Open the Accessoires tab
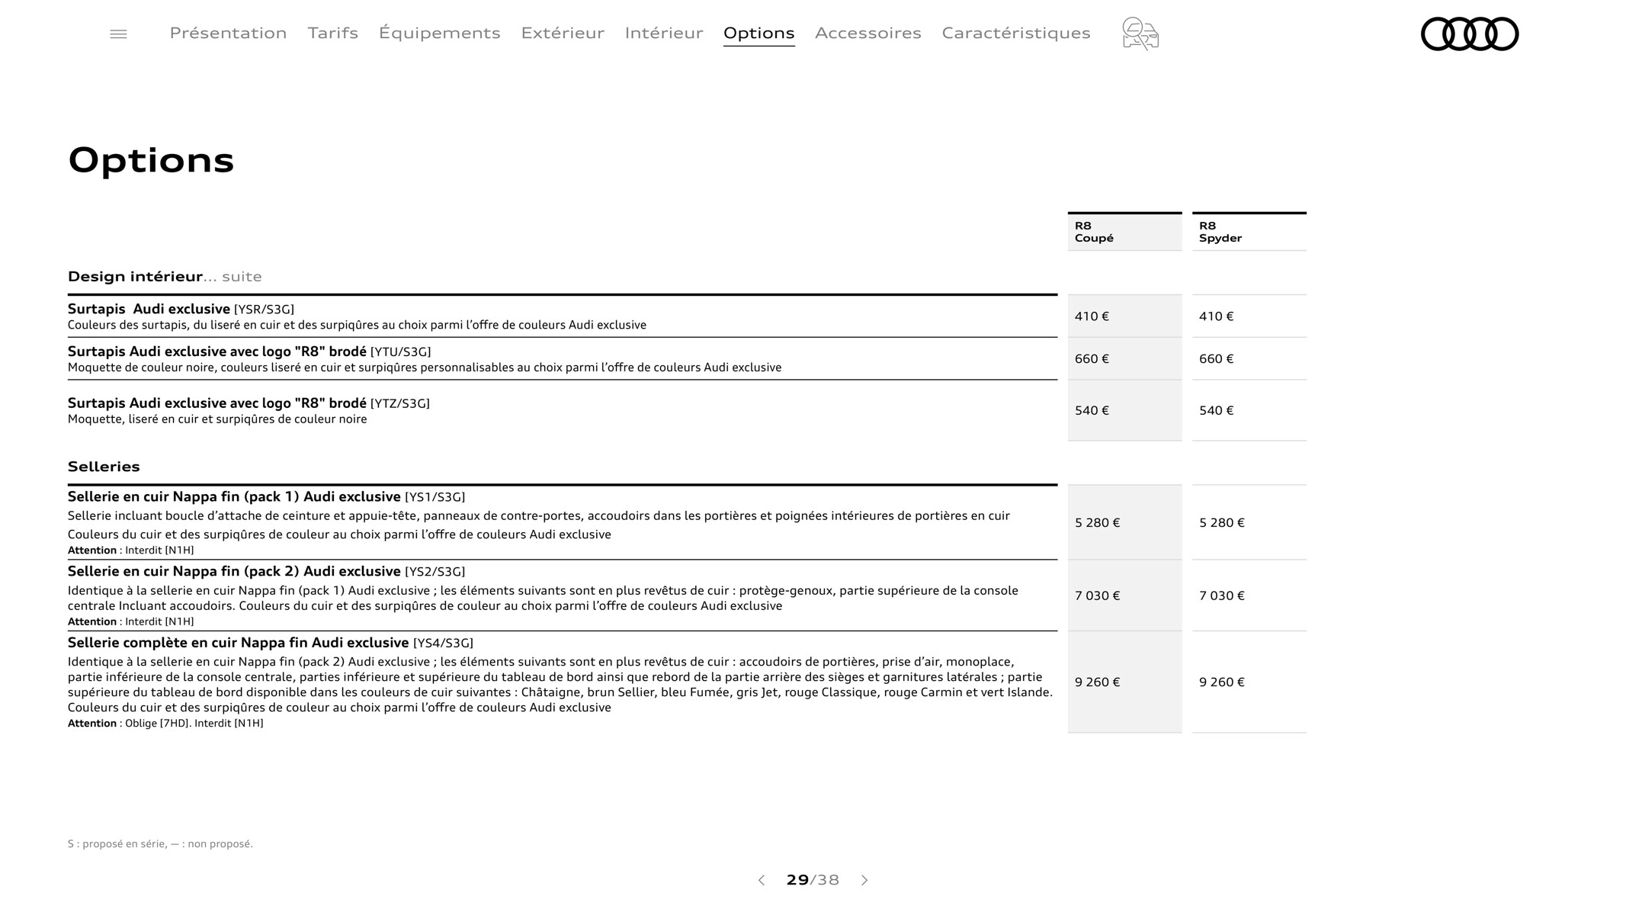 (868, 33)
